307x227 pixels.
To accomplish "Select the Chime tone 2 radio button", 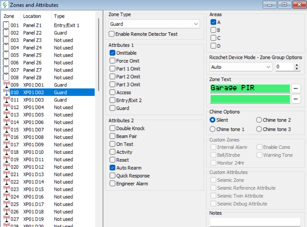I will (259, 120).
